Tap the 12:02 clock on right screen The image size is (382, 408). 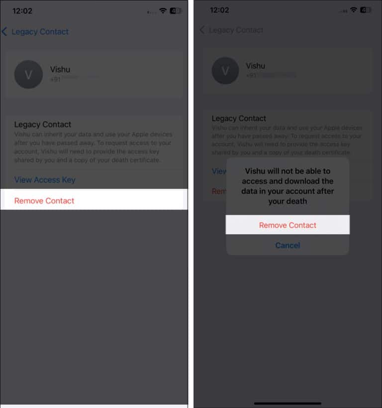219,10
